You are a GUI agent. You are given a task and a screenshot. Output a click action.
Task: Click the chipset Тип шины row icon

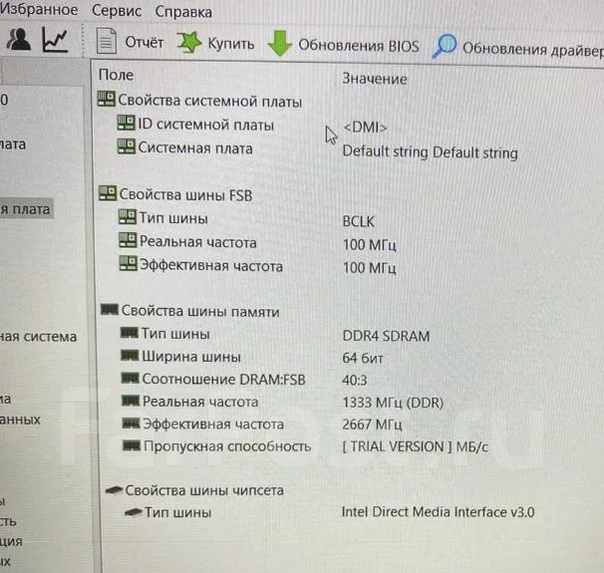(x=134, y=512)
